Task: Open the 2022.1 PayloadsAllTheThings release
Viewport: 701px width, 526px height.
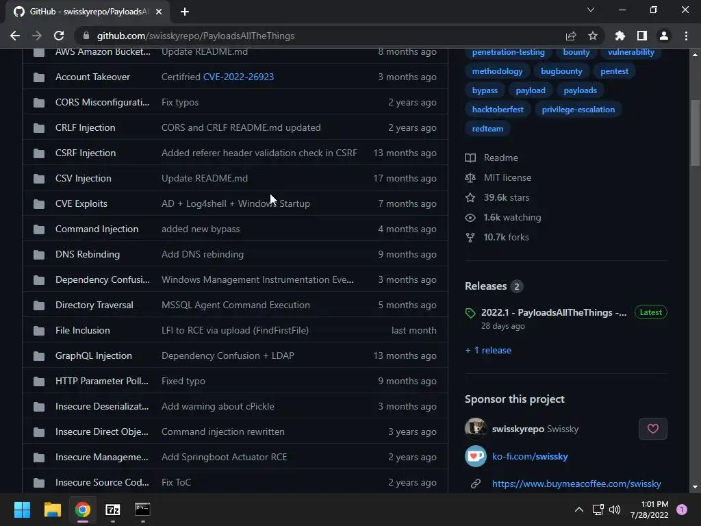Action: click(x=553, y=312)
